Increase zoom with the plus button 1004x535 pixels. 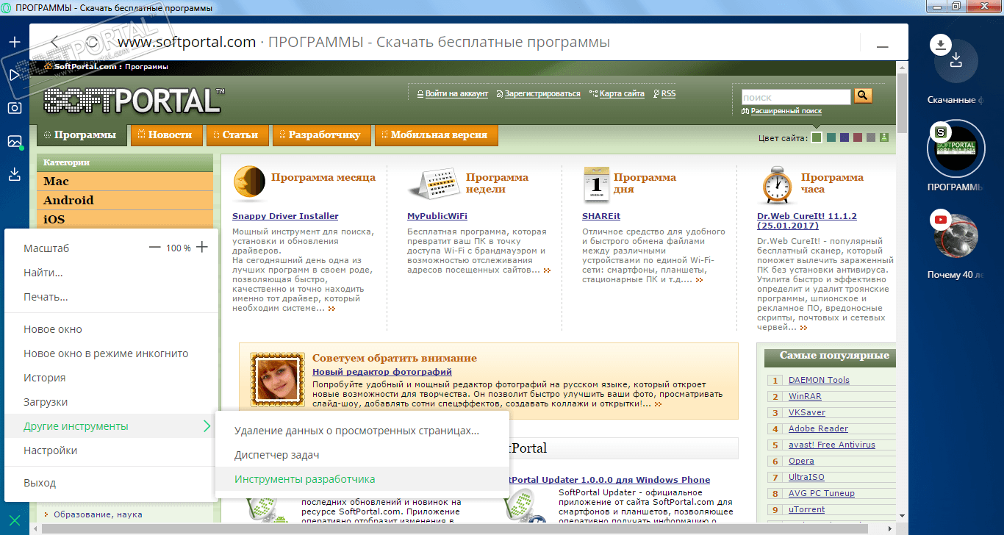click(x=202, y=248)
